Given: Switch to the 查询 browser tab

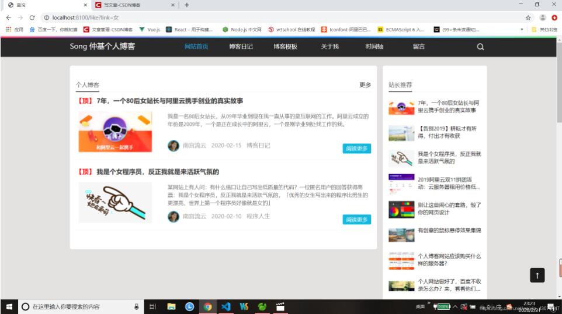Looking at the screenshot, I should [46, 5].
